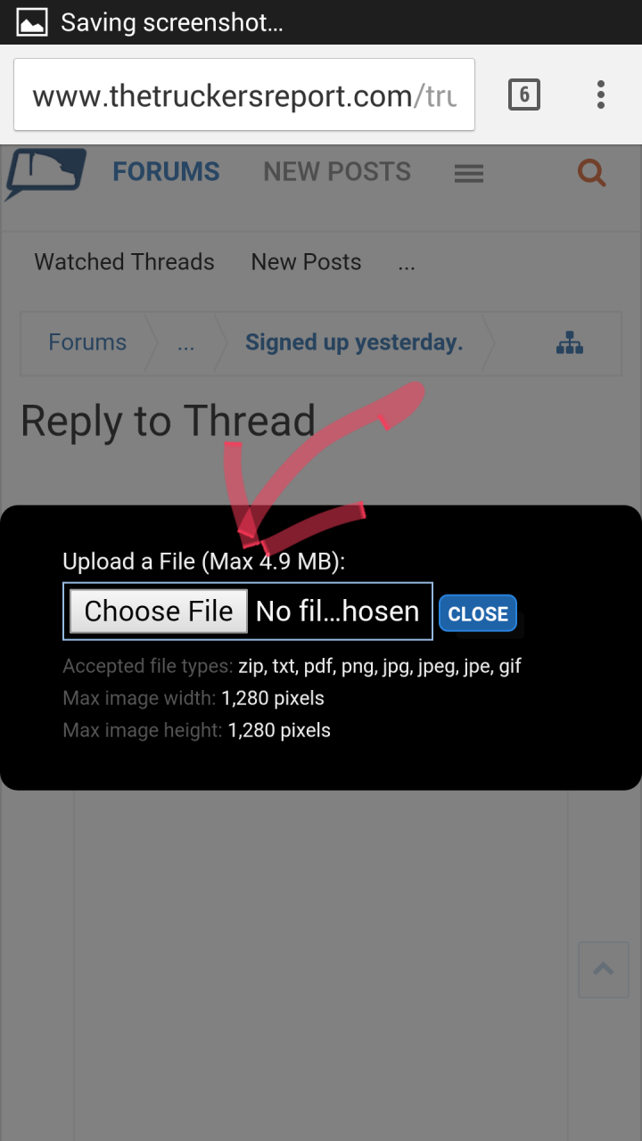Expand the collapsed breadcrumb ellipsis
Screen dimensions: 642x1141
pyautogui.click(x=185, y=344)
